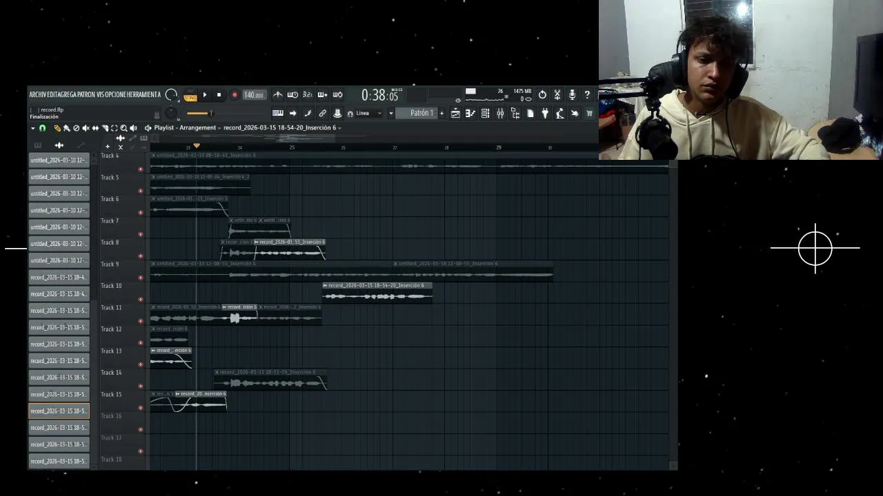883x496 pixels.
Task: Toggle the metronome icon
Action: tap(277, 95)
